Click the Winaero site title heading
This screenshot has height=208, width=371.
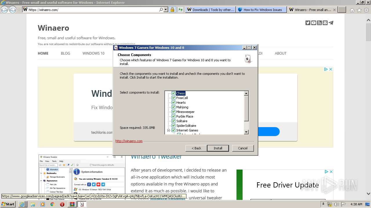coord(53,28)
